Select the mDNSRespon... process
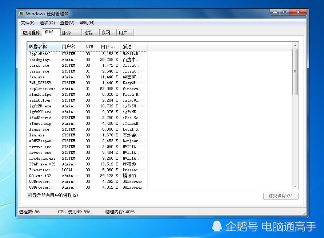This screenshot has width=324, height=238. coord(87,141)
